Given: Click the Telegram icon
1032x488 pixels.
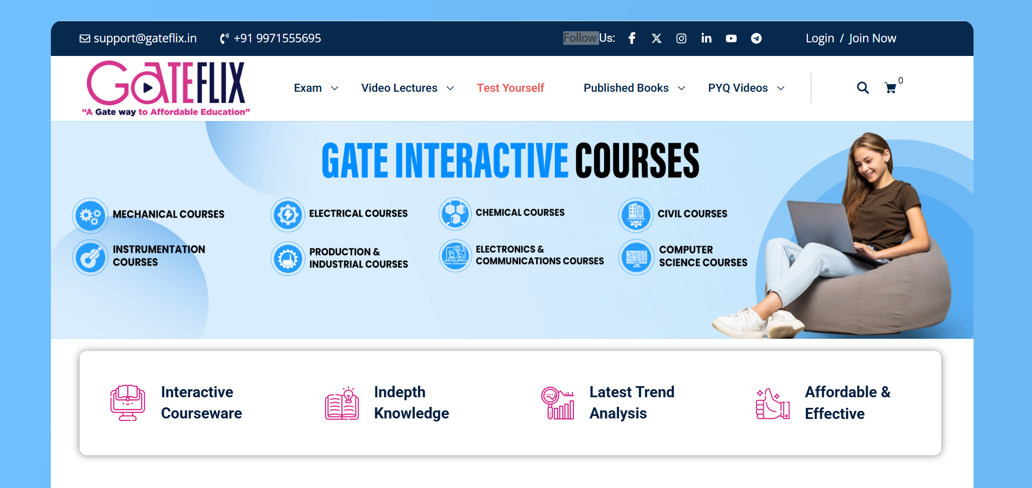Looking at the screenshot, I should click(756, 38).
